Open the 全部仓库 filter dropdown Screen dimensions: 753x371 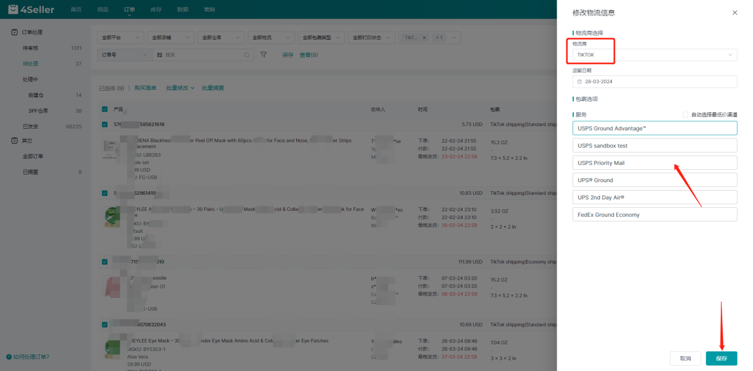click(221, 37)
